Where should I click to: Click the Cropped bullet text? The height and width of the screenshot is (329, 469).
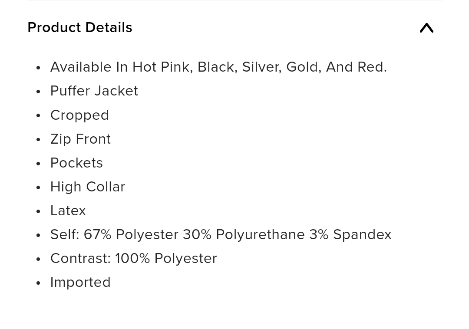point(79,115)
